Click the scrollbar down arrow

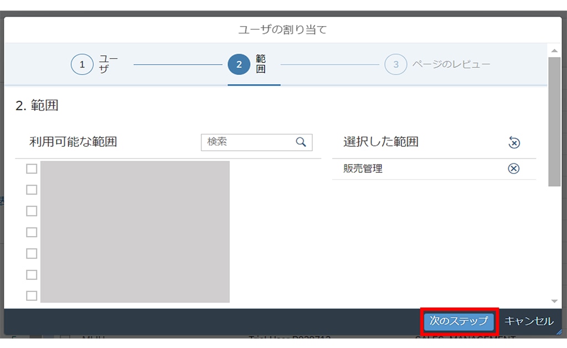tap(554, 301)
